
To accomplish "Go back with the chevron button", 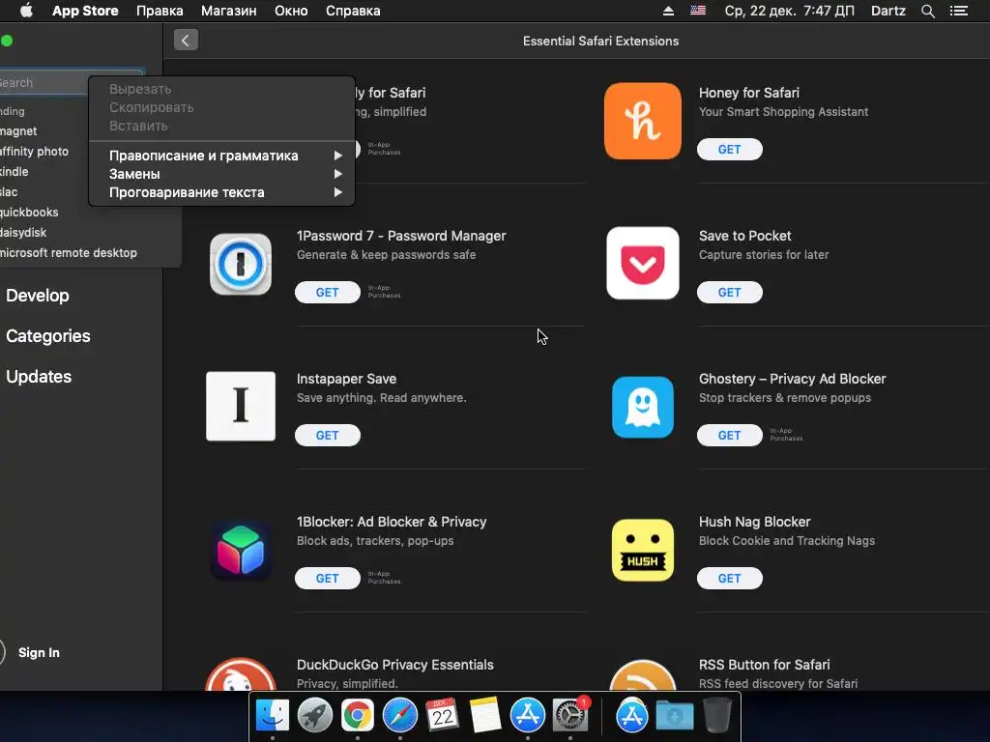I will pyautogui.click(x=186, y=41).
